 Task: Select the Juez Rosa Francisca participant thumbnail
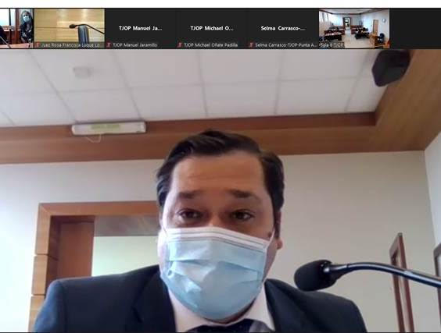[69, 28]
